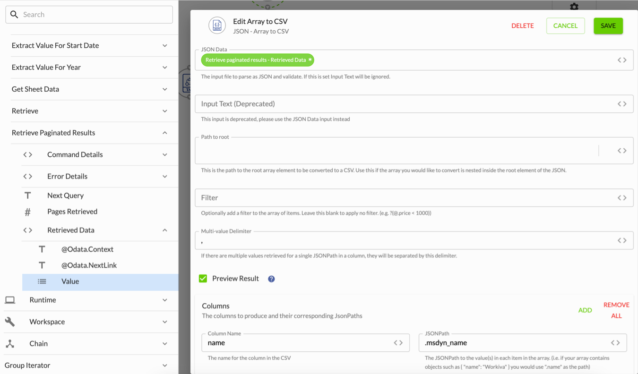The width and height of the screenshot is (638, 374).
Task: Toggle code view for Path to root field
Action: [622, 151]
